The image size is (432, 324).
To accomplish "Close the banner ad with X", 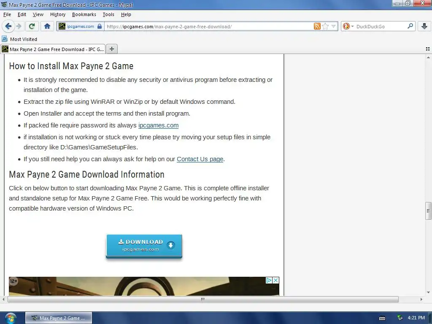I will tap(275, 280).
